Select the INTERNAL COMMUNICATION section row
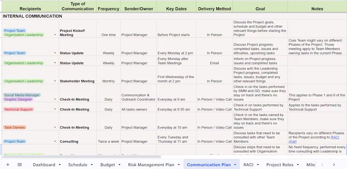 click(x=174, y=16)
